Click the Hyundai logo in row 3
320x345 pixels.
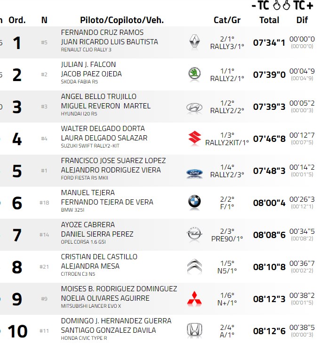194,107
